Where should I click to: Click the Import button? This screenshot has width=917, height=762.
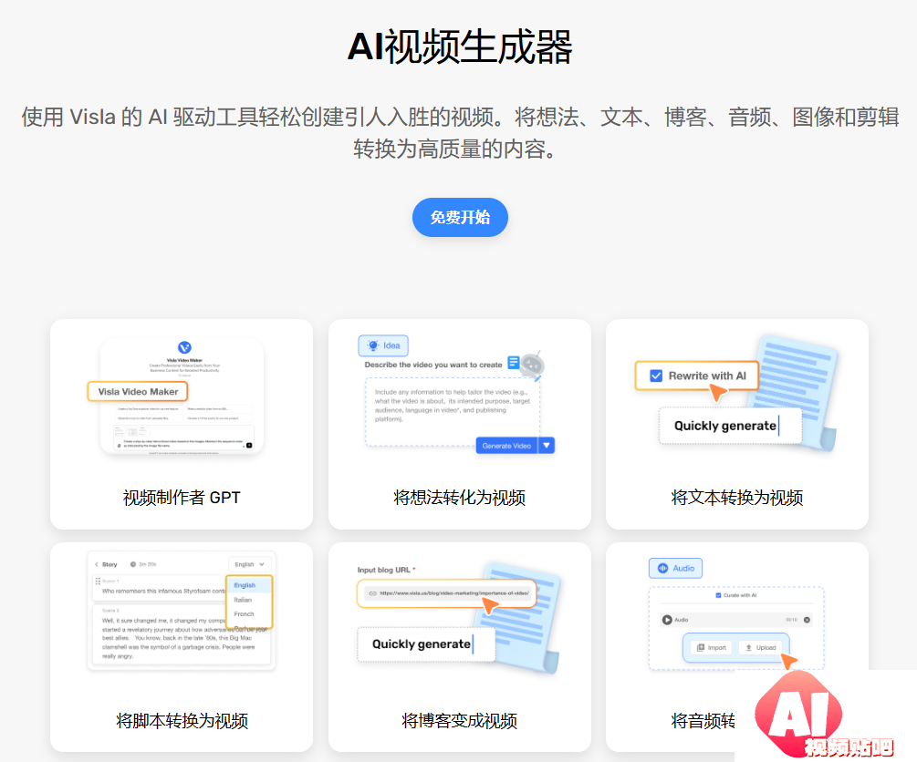click(x=711, y=647)
